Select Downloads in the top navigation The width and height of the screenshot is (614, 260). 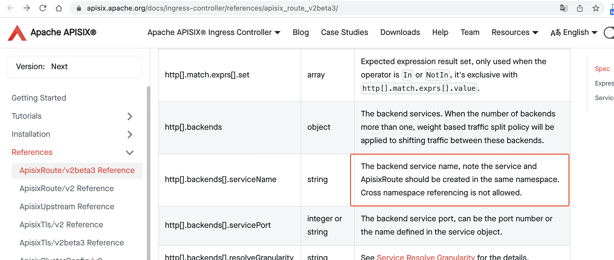(x=400, y=32)
